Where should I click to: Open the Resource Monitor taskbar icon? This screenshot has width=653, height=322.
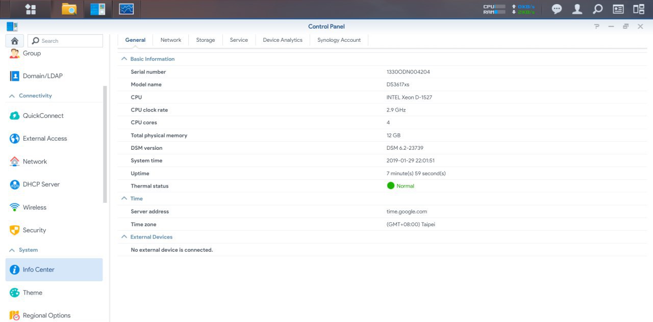tap(126, 9)
